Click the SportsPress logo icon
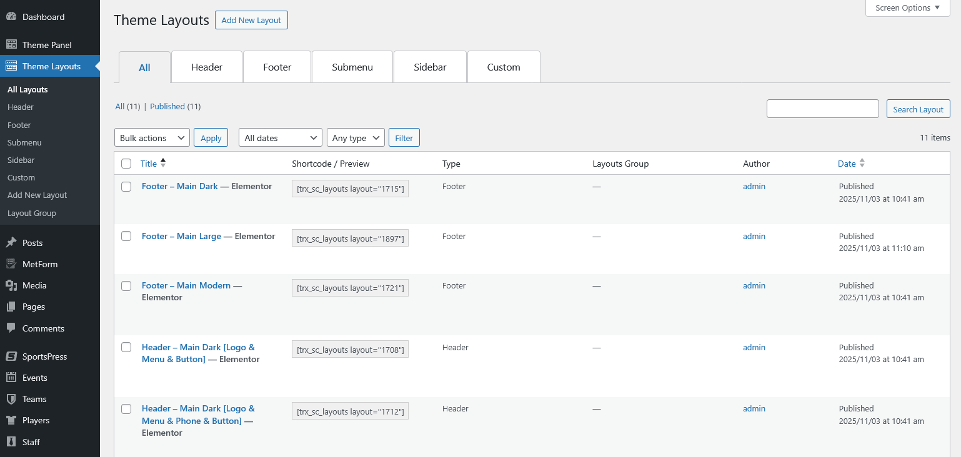961x457 pixels. click(x=11, y=356)
